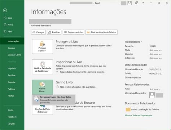This screenshot has width=171, height=130.
Task: Select Recuperar Livros Não Guardados menu entry
Action: pyautogui.click(x=54, y=100)
